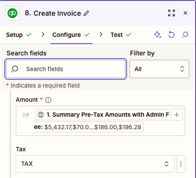Click the Summary Pre-Tax Amounts pill
196x178 pixels.
point(102,115)
